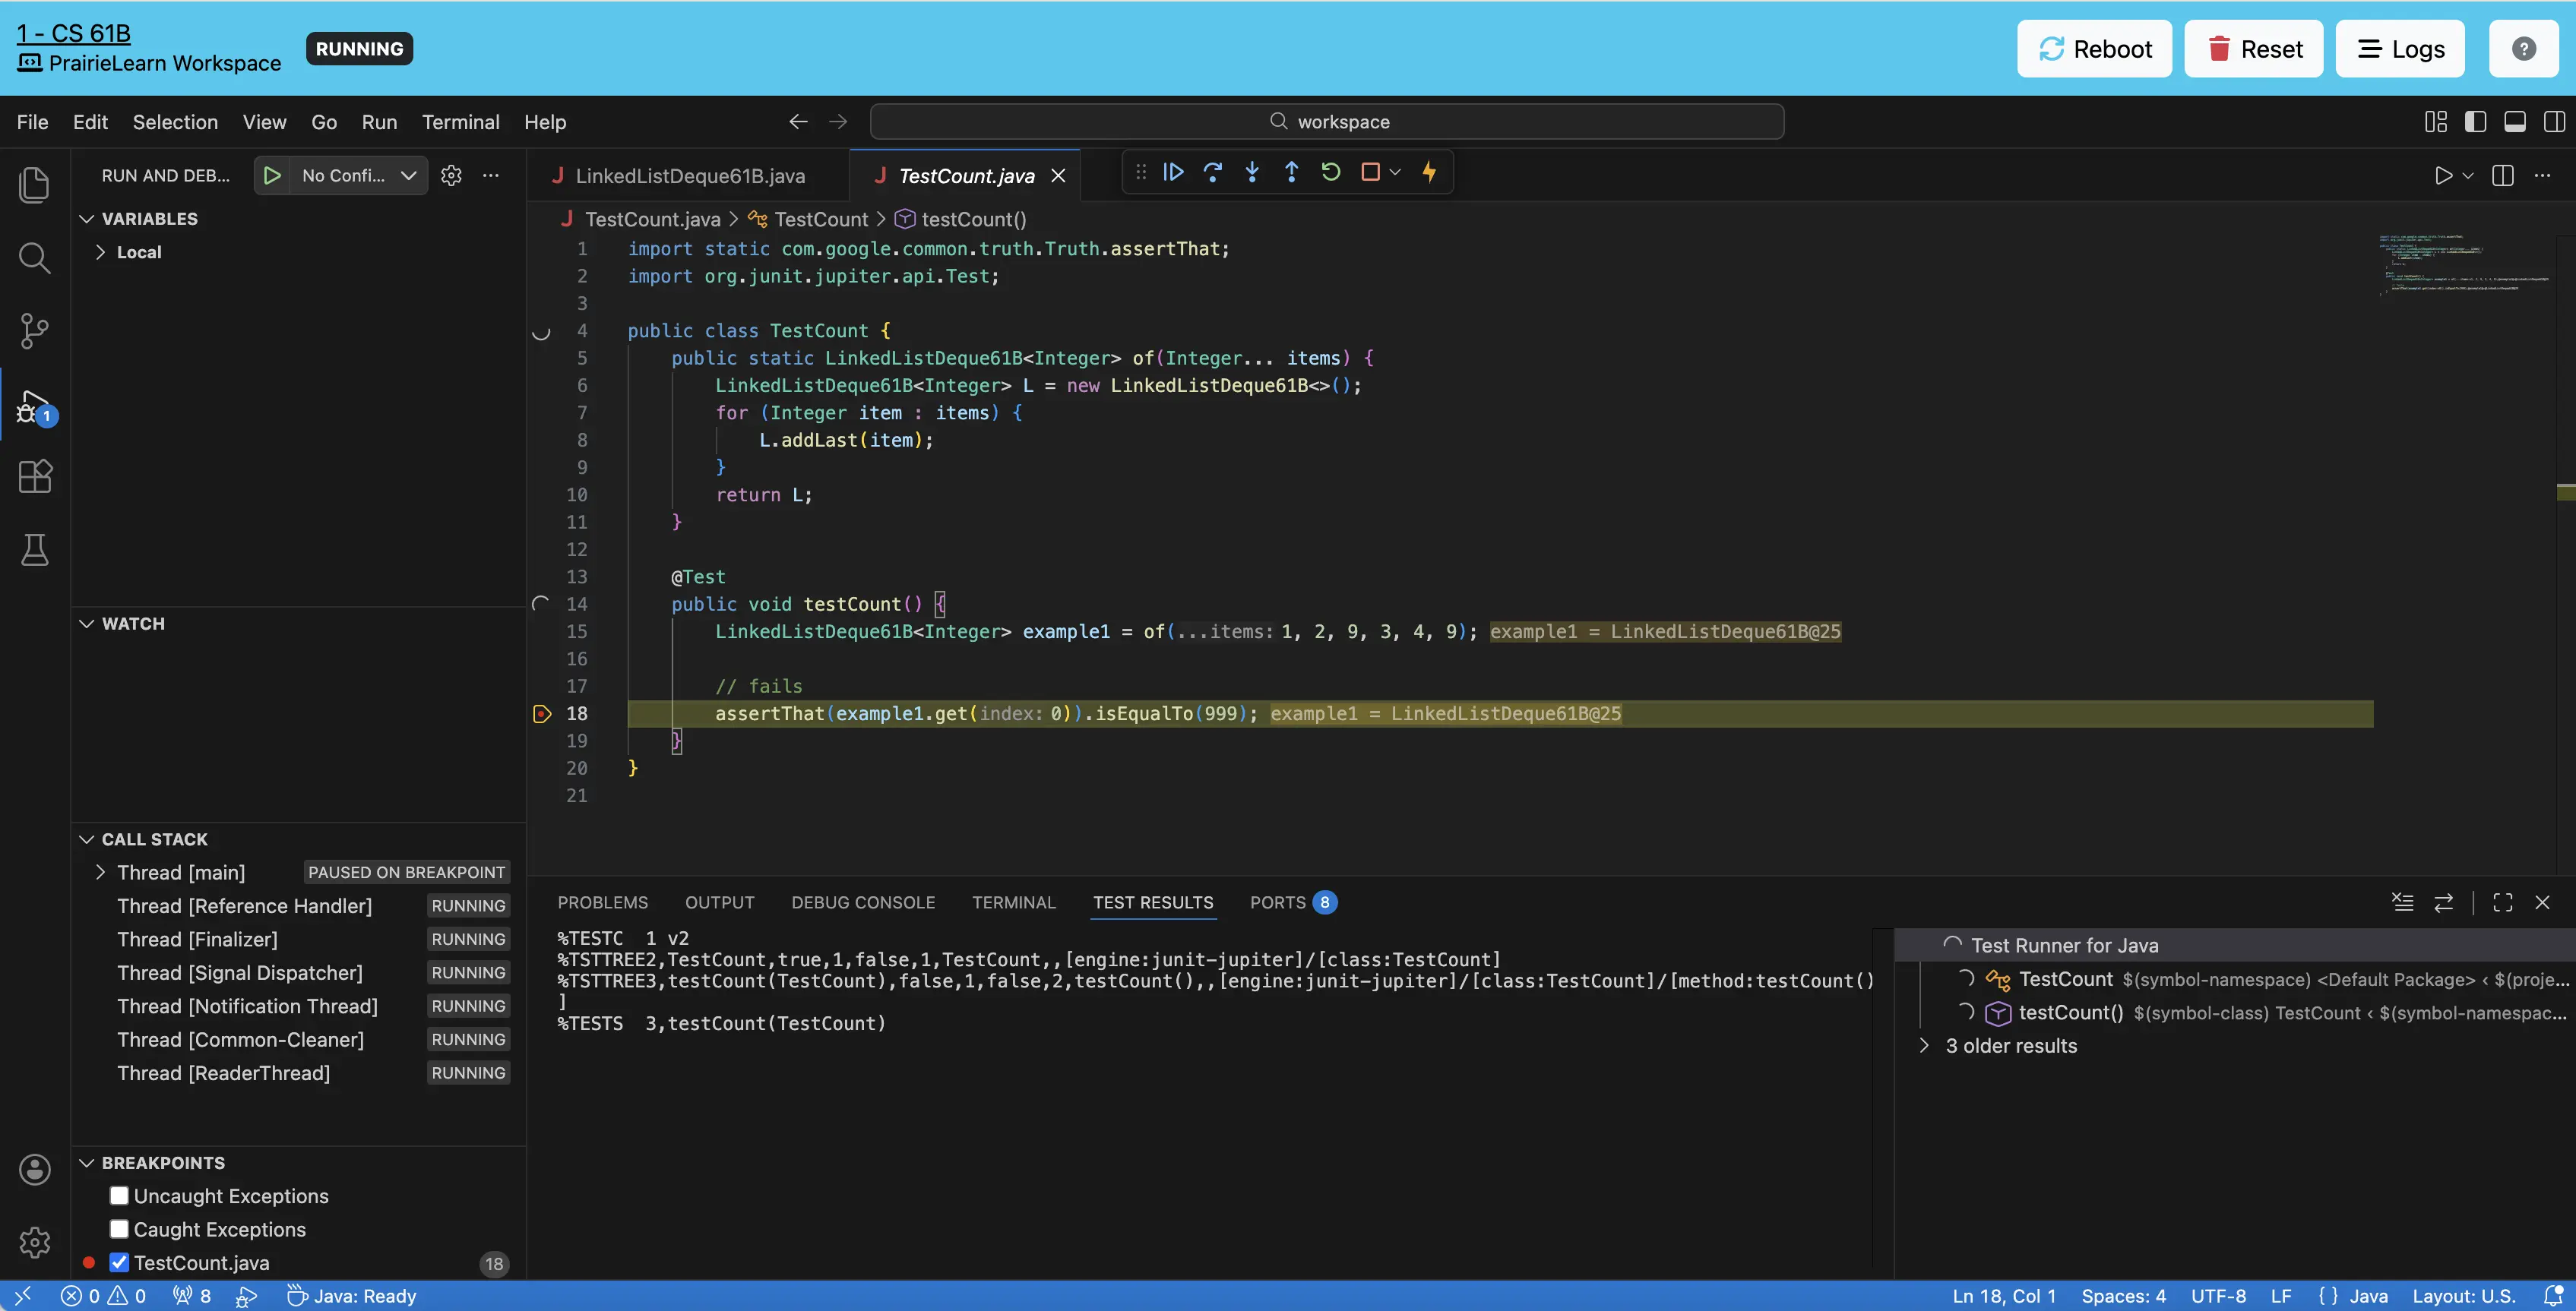The image size is (2576, 1311).
Task: Click the Step Into debug icon
Action: pyautogui.click(x=1252, y=172)
